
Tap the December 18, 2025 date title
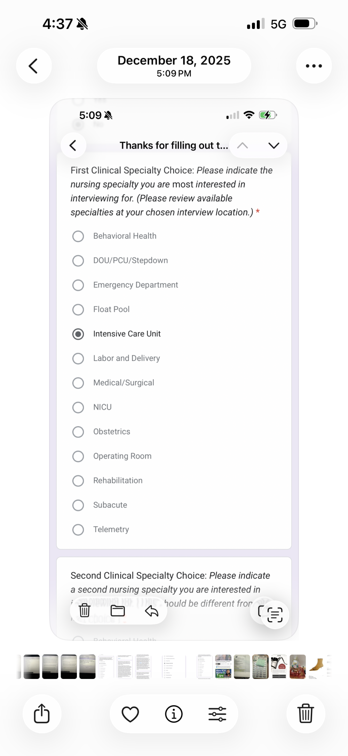pos(174,66)
